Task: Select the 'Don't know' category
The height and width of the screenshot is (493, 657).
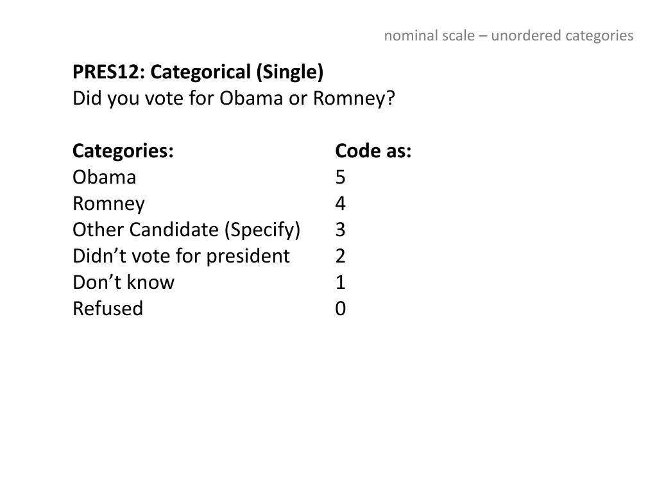Action: [x=123, y=282]
